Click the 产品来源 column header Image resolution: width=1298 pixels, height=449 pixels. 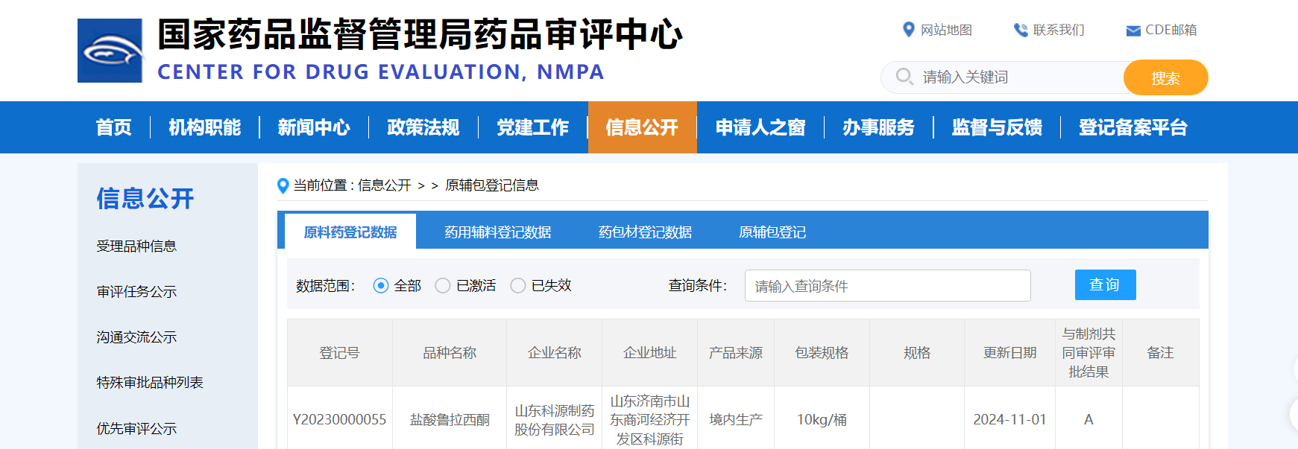click(736, 353)
